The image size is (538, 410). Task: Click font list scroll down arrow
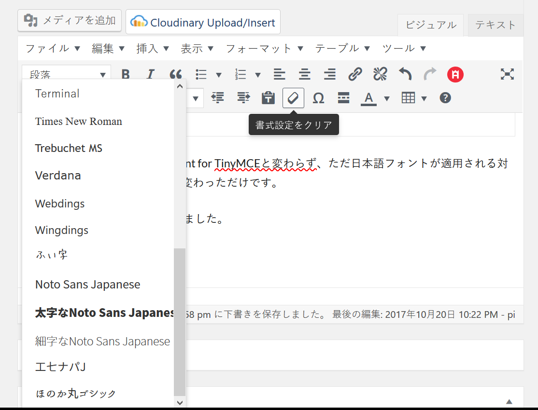[x=180, y=402]
